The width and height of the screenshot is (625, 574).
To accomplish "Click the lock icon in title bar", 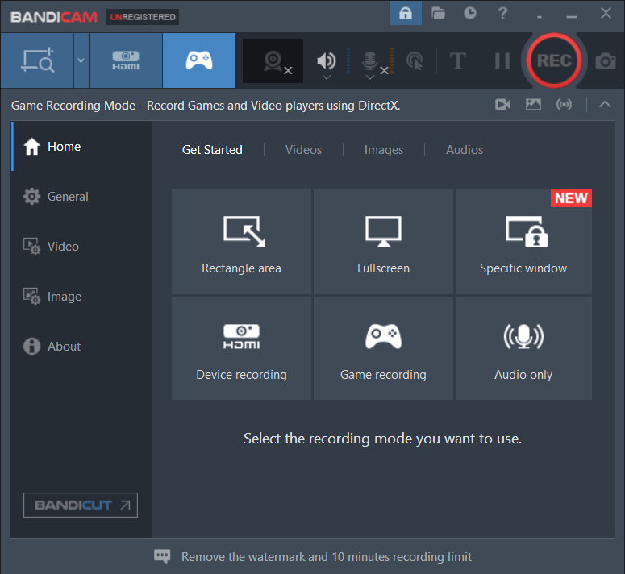I will click(x=406, y=13).
